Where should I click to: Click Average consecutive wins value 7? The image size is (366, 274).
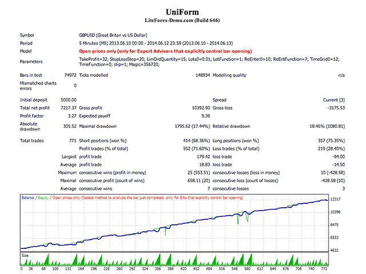tap(209, 188)
